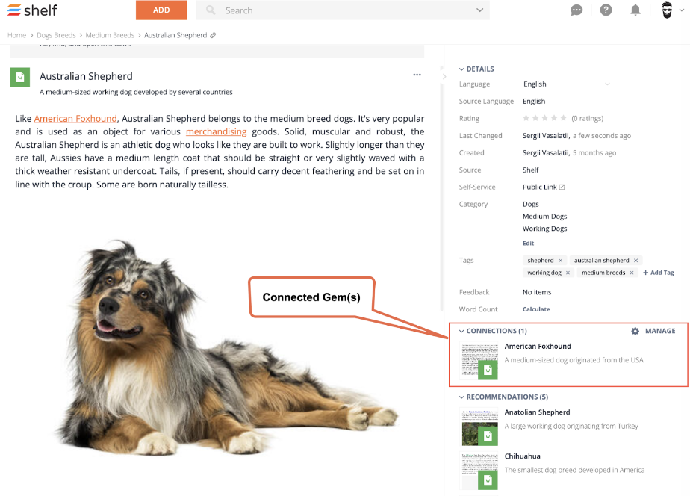690x496 pixels.
Task: Remove the shepherd tag
Action: tap(560, 261)
